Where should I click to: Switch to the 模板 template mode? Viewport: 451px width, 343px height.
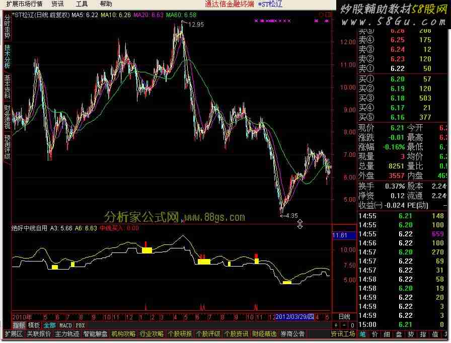(x=34, y=325)
